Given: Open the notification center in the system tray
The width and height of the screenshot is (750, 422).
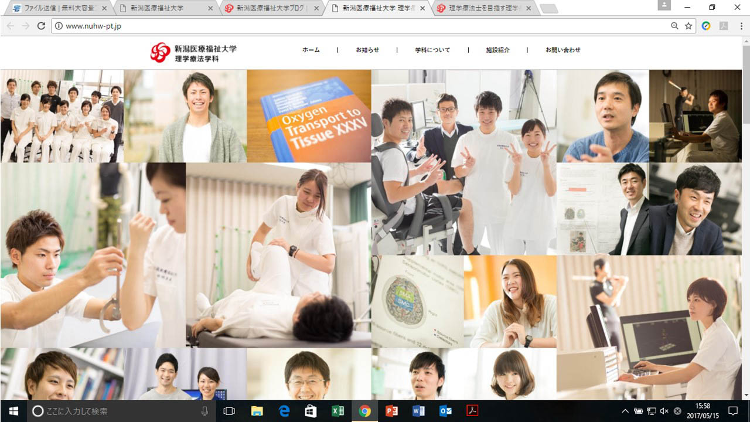Looking at the screenshot, I should (x=733, y=411).
